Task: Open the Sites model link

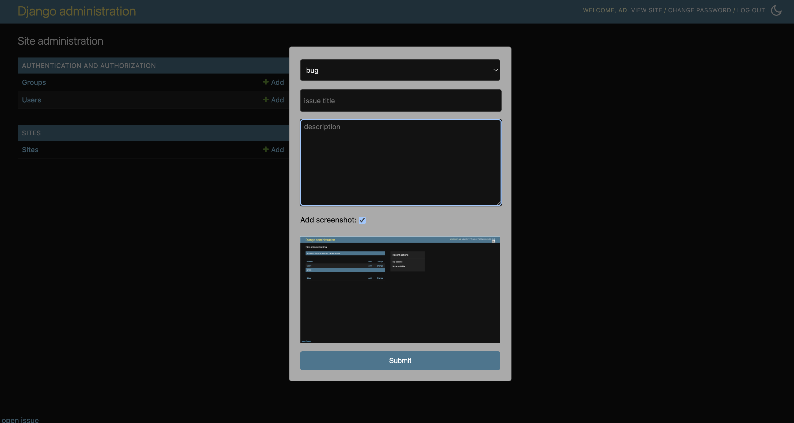Action: [30, 150]
